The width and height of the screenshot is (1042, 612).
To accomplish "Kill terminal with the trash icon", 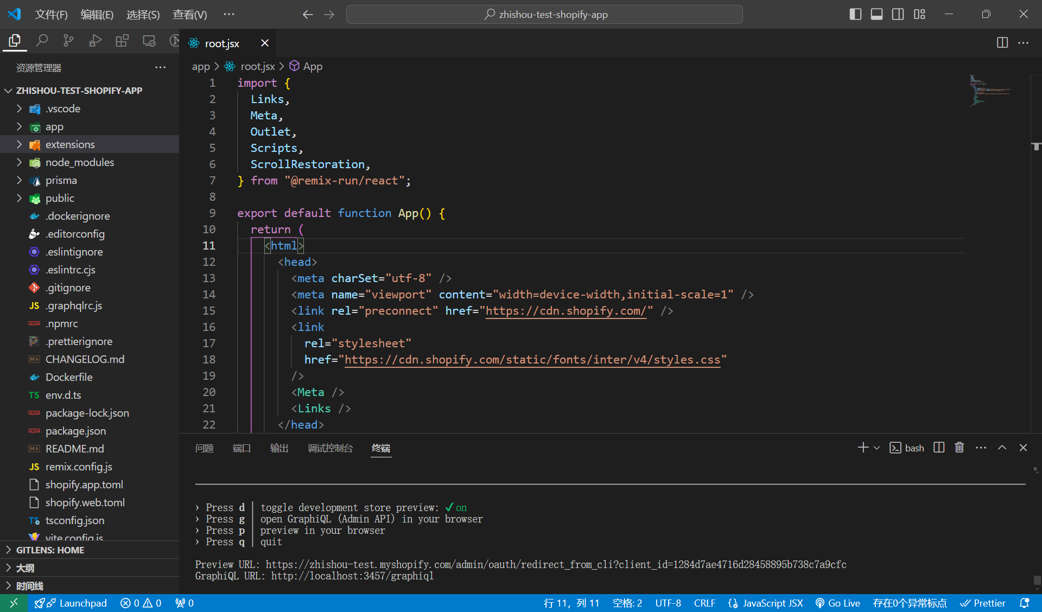I will [960, 448].
